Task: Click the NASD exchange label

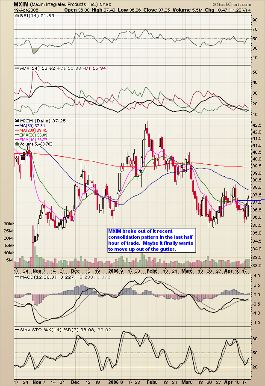Action: [x=106, y=5]
